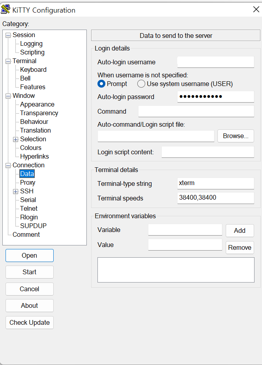This screenshot has height=365, width=262.
Task: Open the Transparency category
Action: pos(39,113)
